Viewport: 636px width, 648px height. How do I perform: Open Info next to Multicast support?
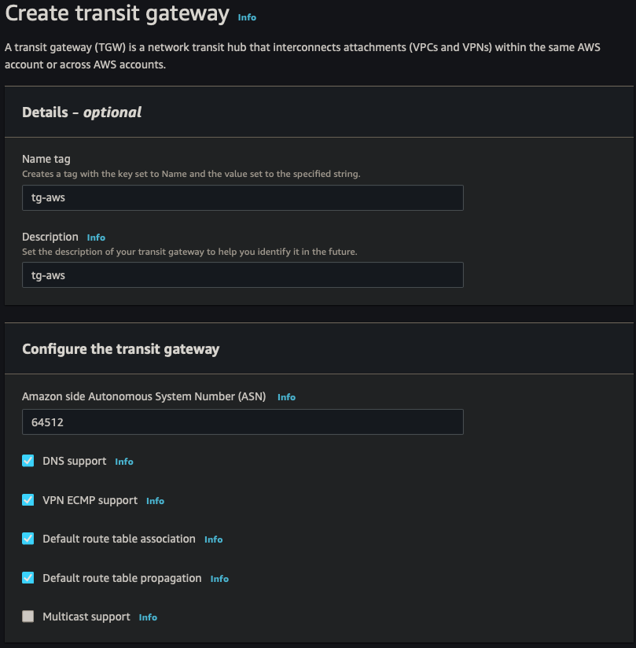pos(148,617)
